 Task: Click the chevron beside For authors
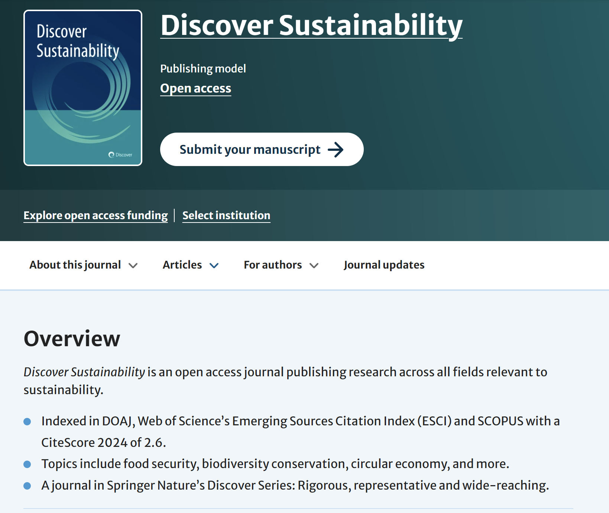click(x=314, y=266)
